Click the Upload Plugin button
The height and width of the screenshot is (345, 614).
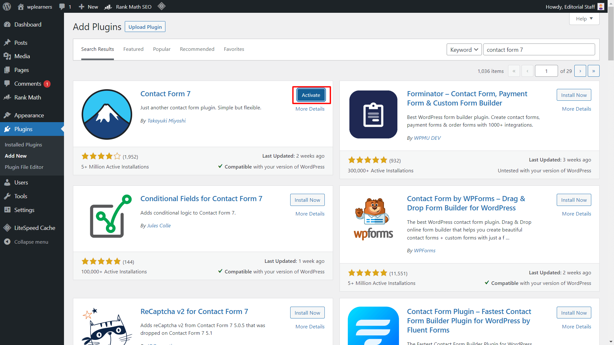point(145,27)
